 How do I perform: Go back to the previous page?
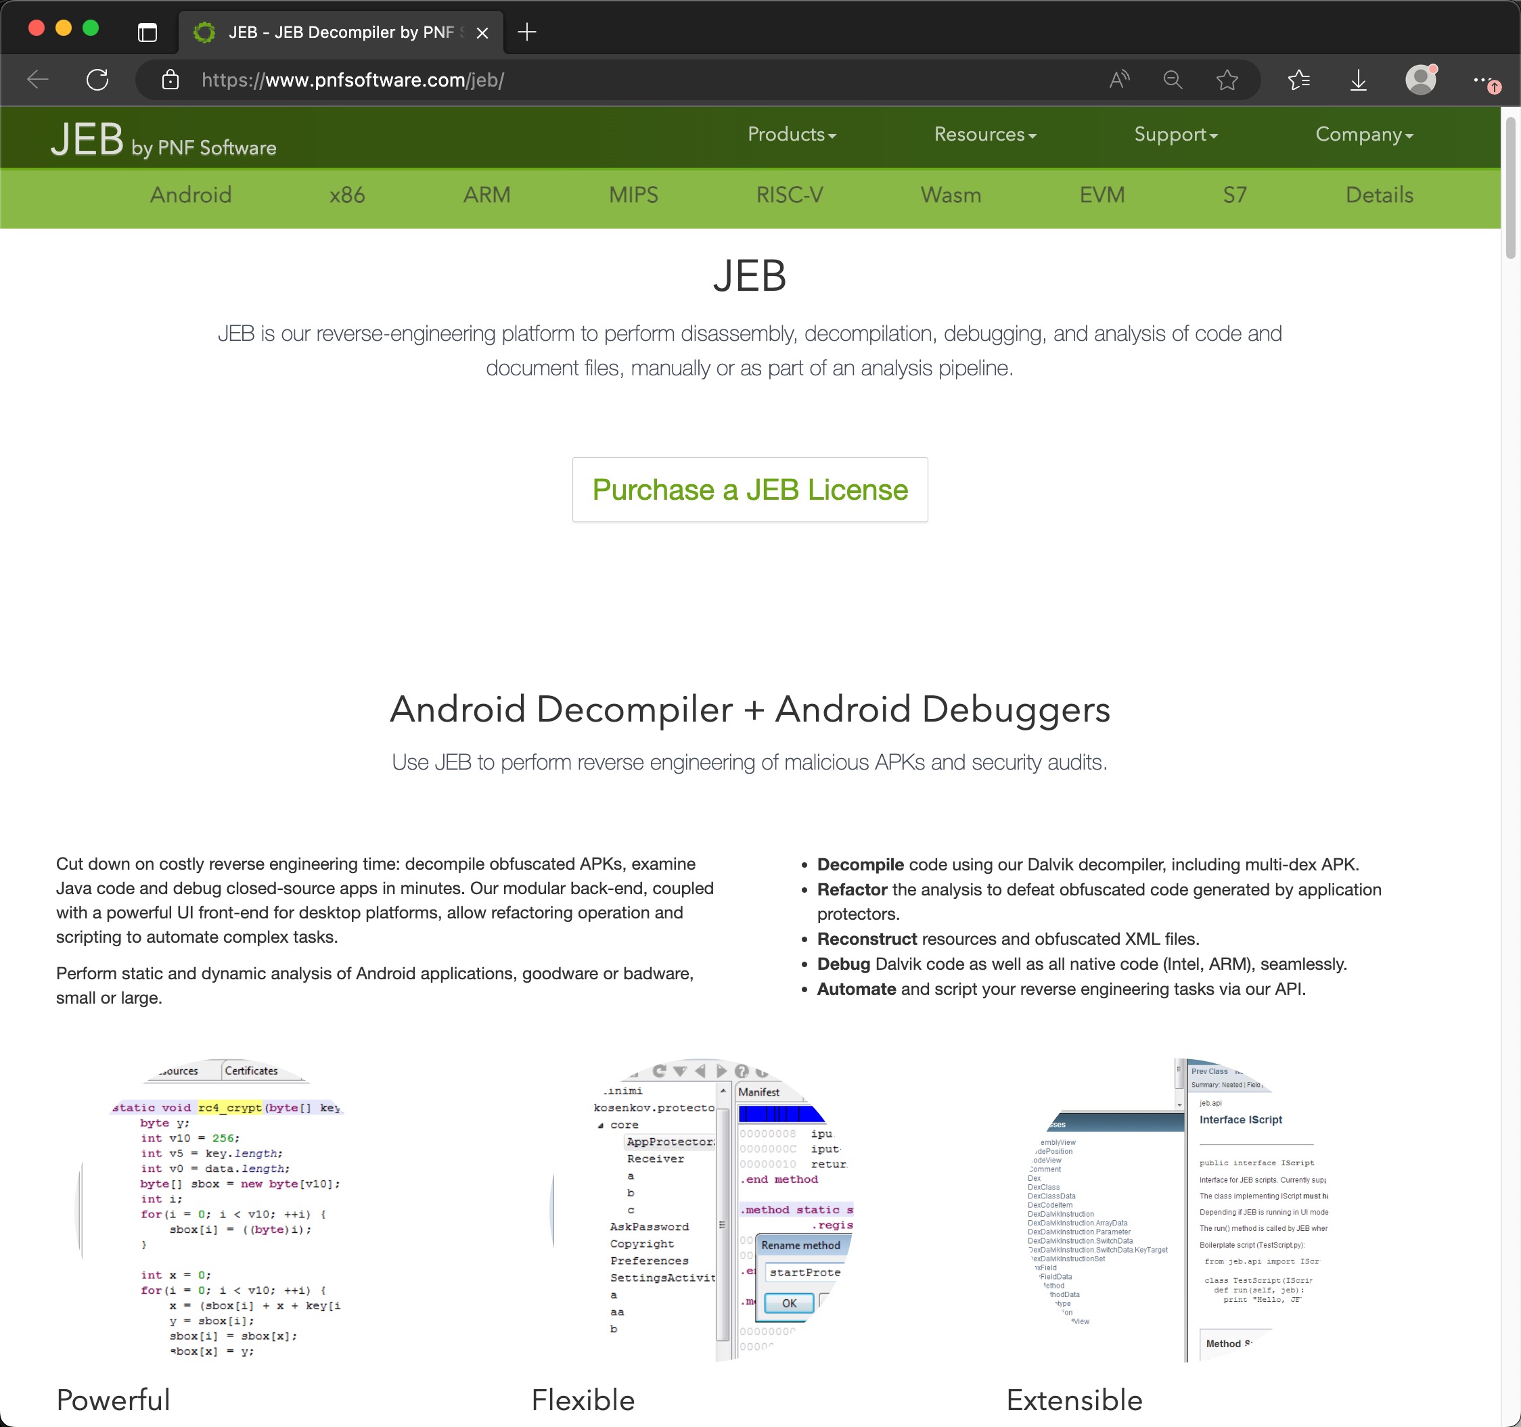coord(37,80)
